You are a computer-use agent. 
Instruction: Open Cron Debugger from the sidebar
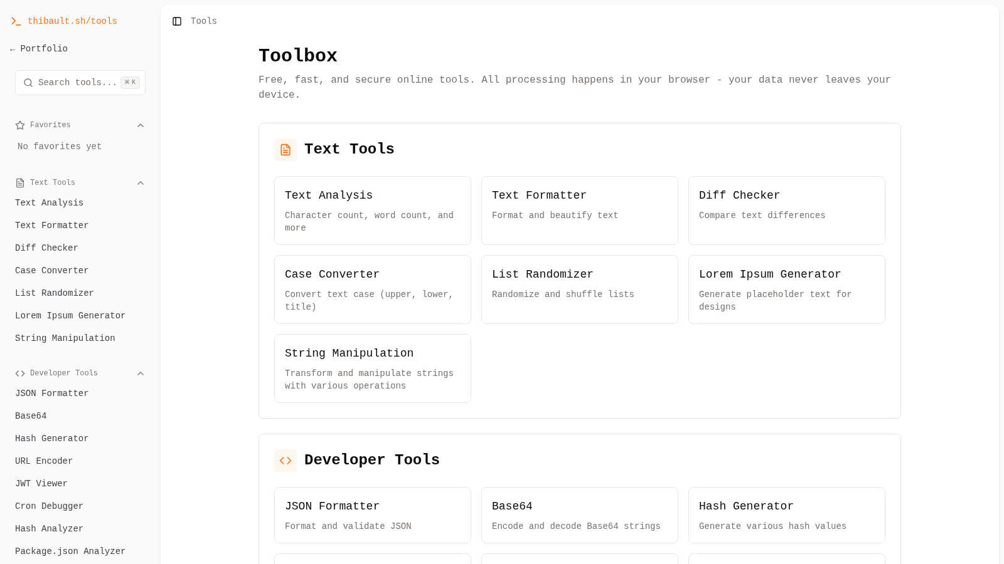(80, 506)
